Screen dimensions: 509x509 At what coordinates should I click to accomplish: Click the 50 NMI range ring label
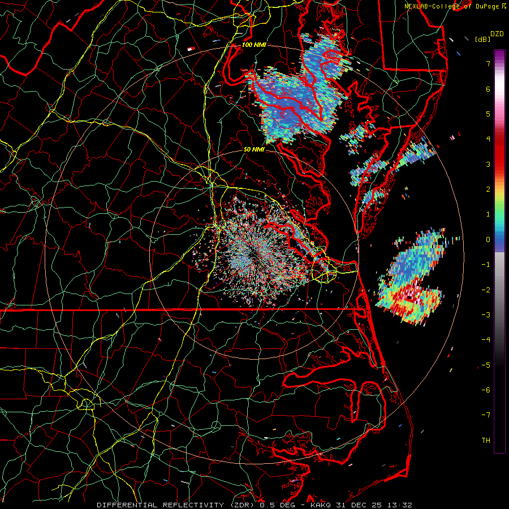(254, 150)
